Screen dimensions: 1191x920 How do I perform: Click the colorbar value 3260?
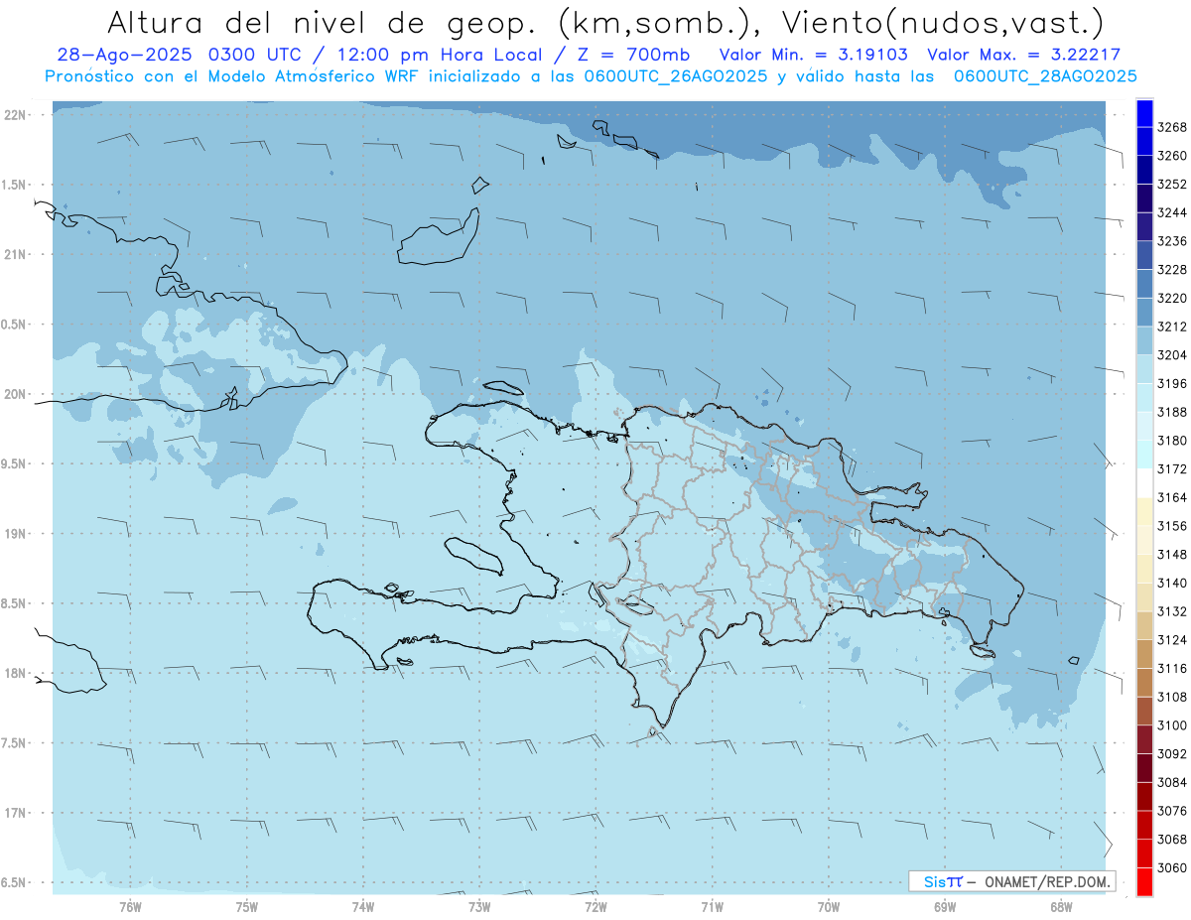[x=1171, y=156]
